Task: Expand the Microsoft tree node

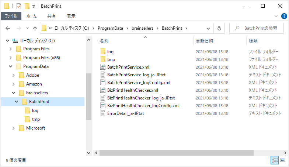Action: tap(13, 128)
